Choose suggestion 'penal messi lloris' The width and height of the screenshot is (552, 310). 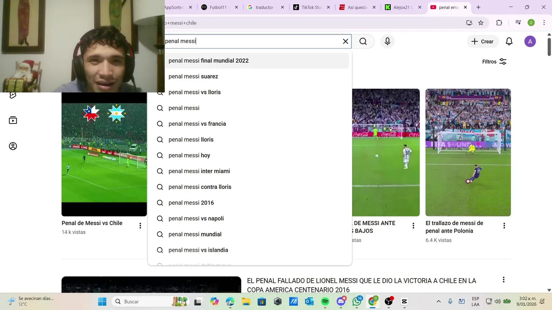(250, 139)
